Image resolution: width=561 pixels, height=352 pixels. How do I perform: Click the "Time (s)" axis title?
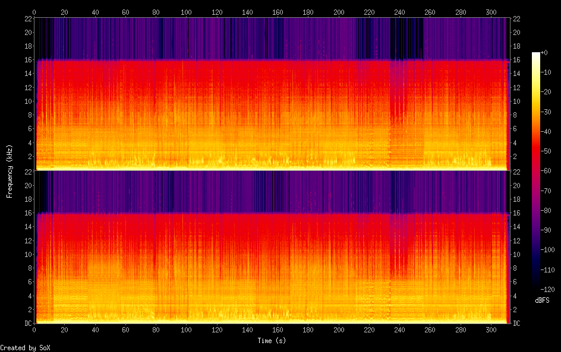272,341
